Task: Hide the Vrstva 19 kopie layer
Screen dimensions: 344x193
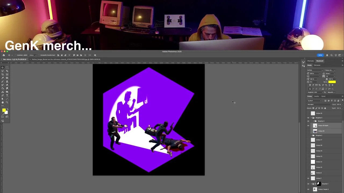Action: point(308,125)
